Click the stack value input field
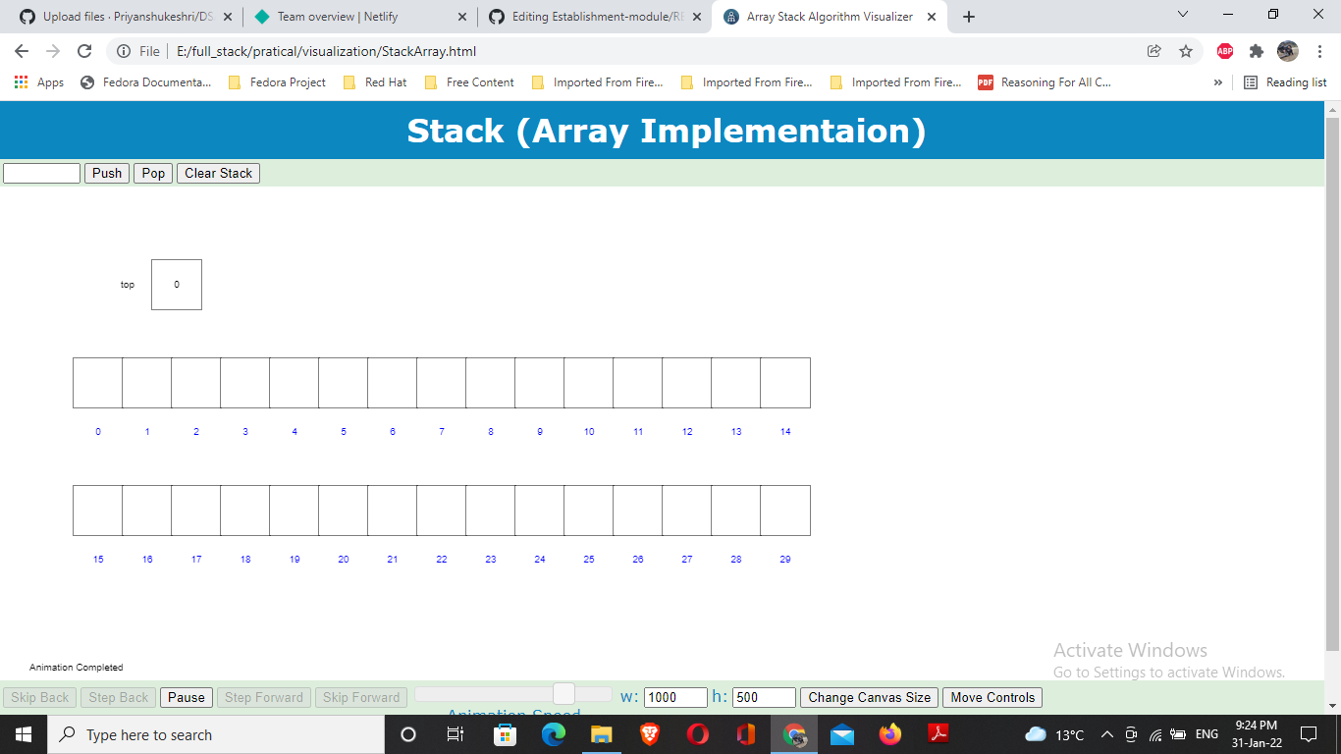This screenshot has width=1341, height=754. tap(41, 173)
